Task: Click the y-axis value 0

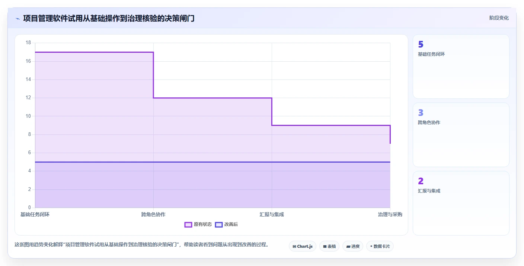Action: pos(29,207)
